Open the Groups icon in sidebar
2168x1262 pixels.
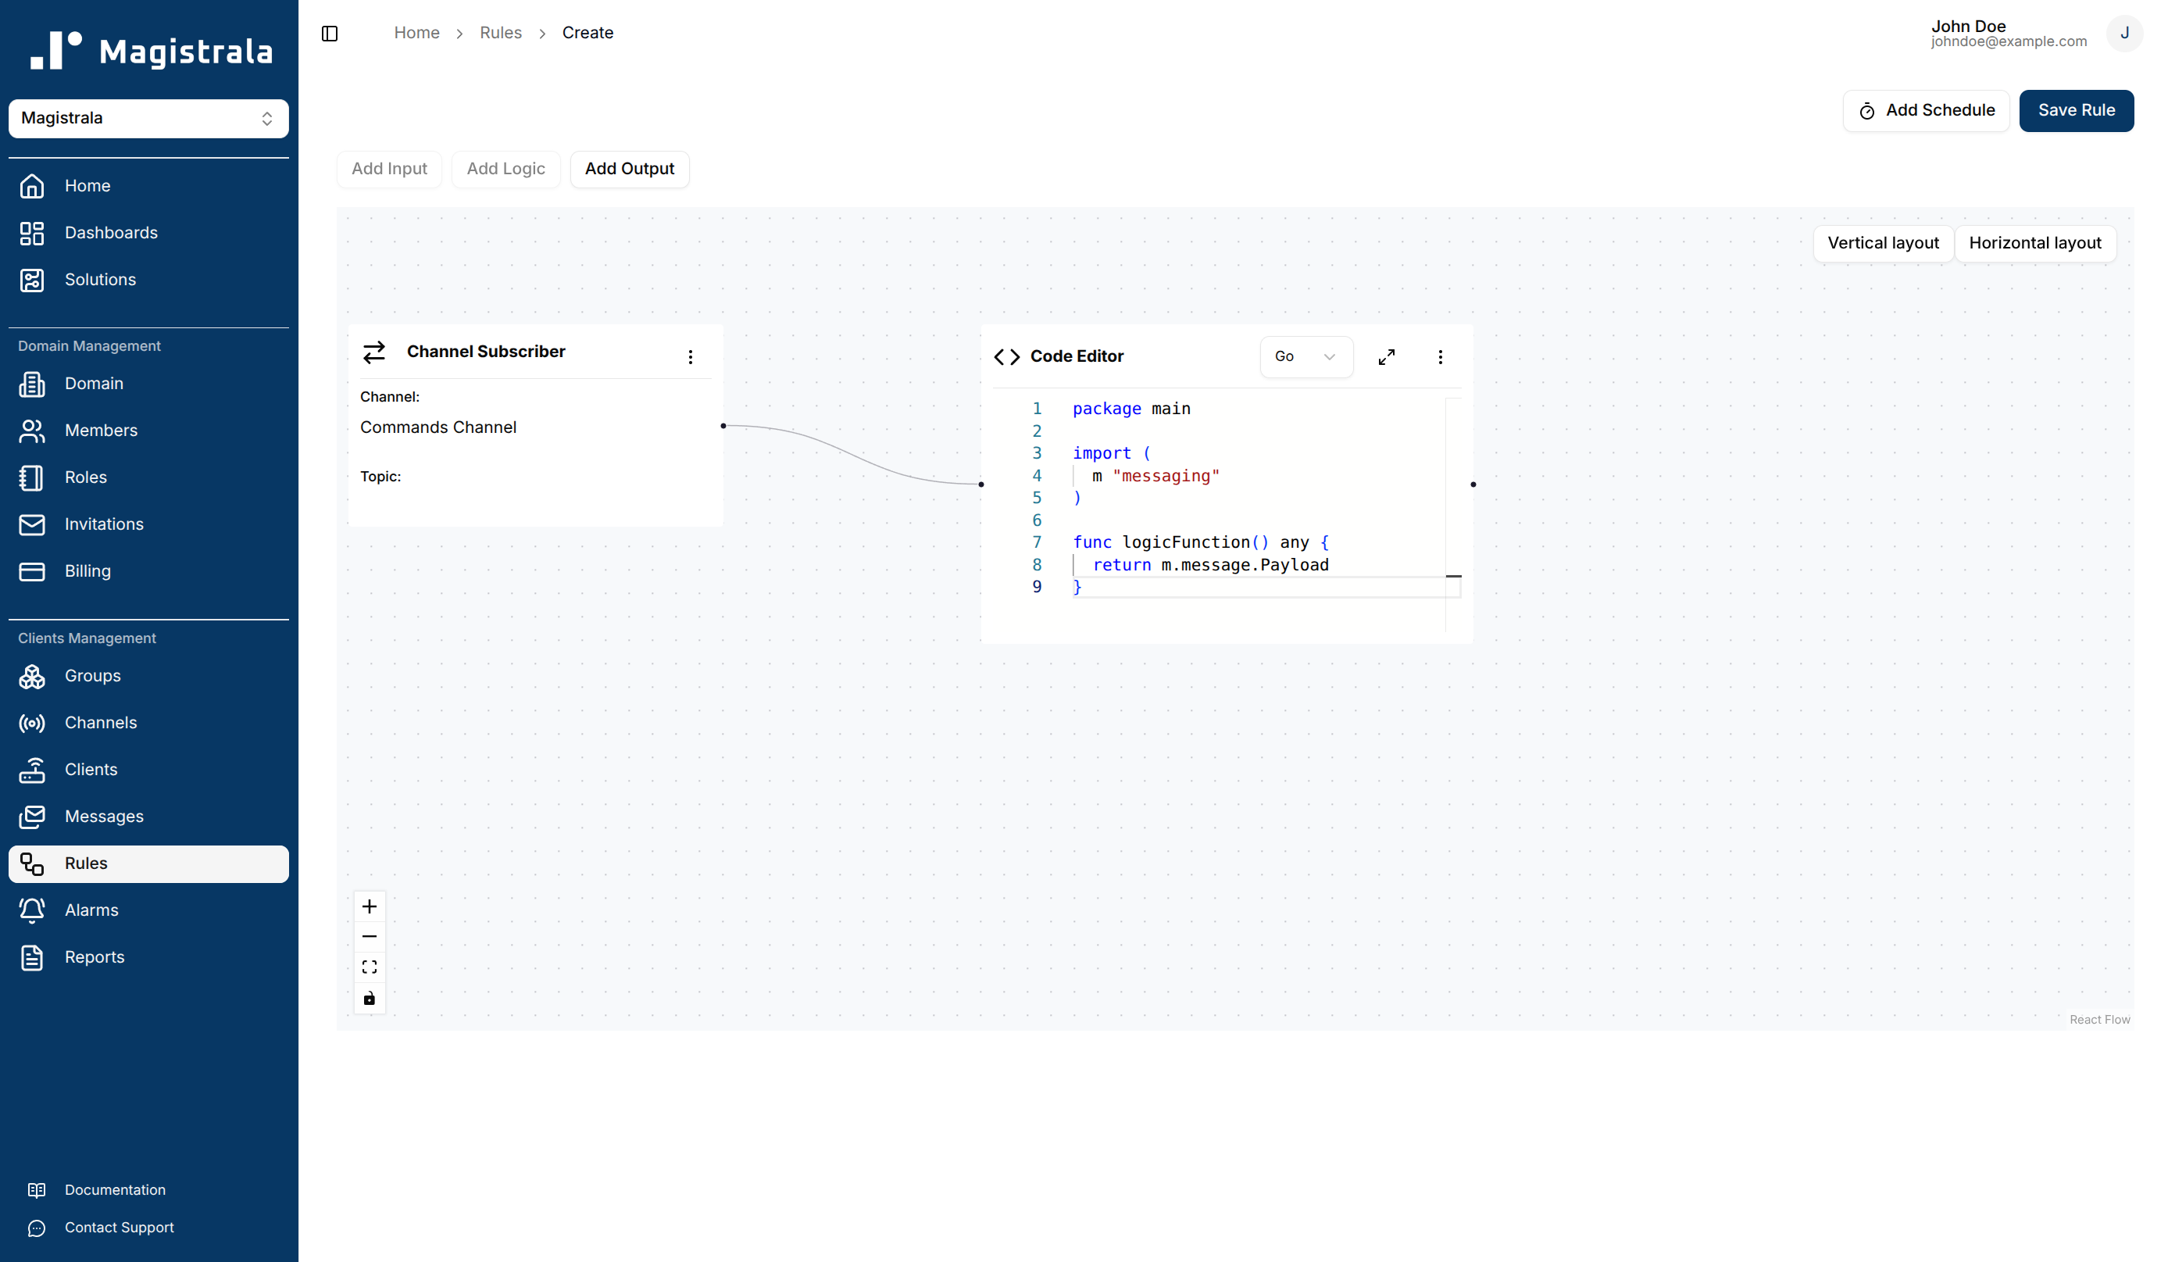pyautogui.click(x=32, y=676)
